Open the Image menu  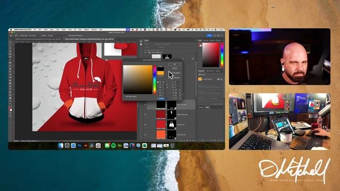[x=45, y=30]
